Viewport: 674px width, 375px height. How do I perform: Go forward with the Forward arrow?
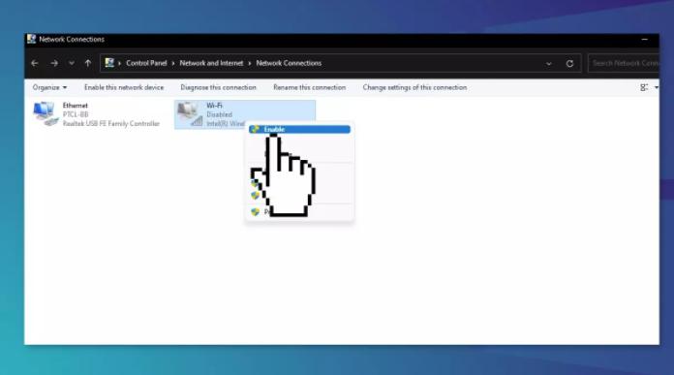click(x=54, y=63)
